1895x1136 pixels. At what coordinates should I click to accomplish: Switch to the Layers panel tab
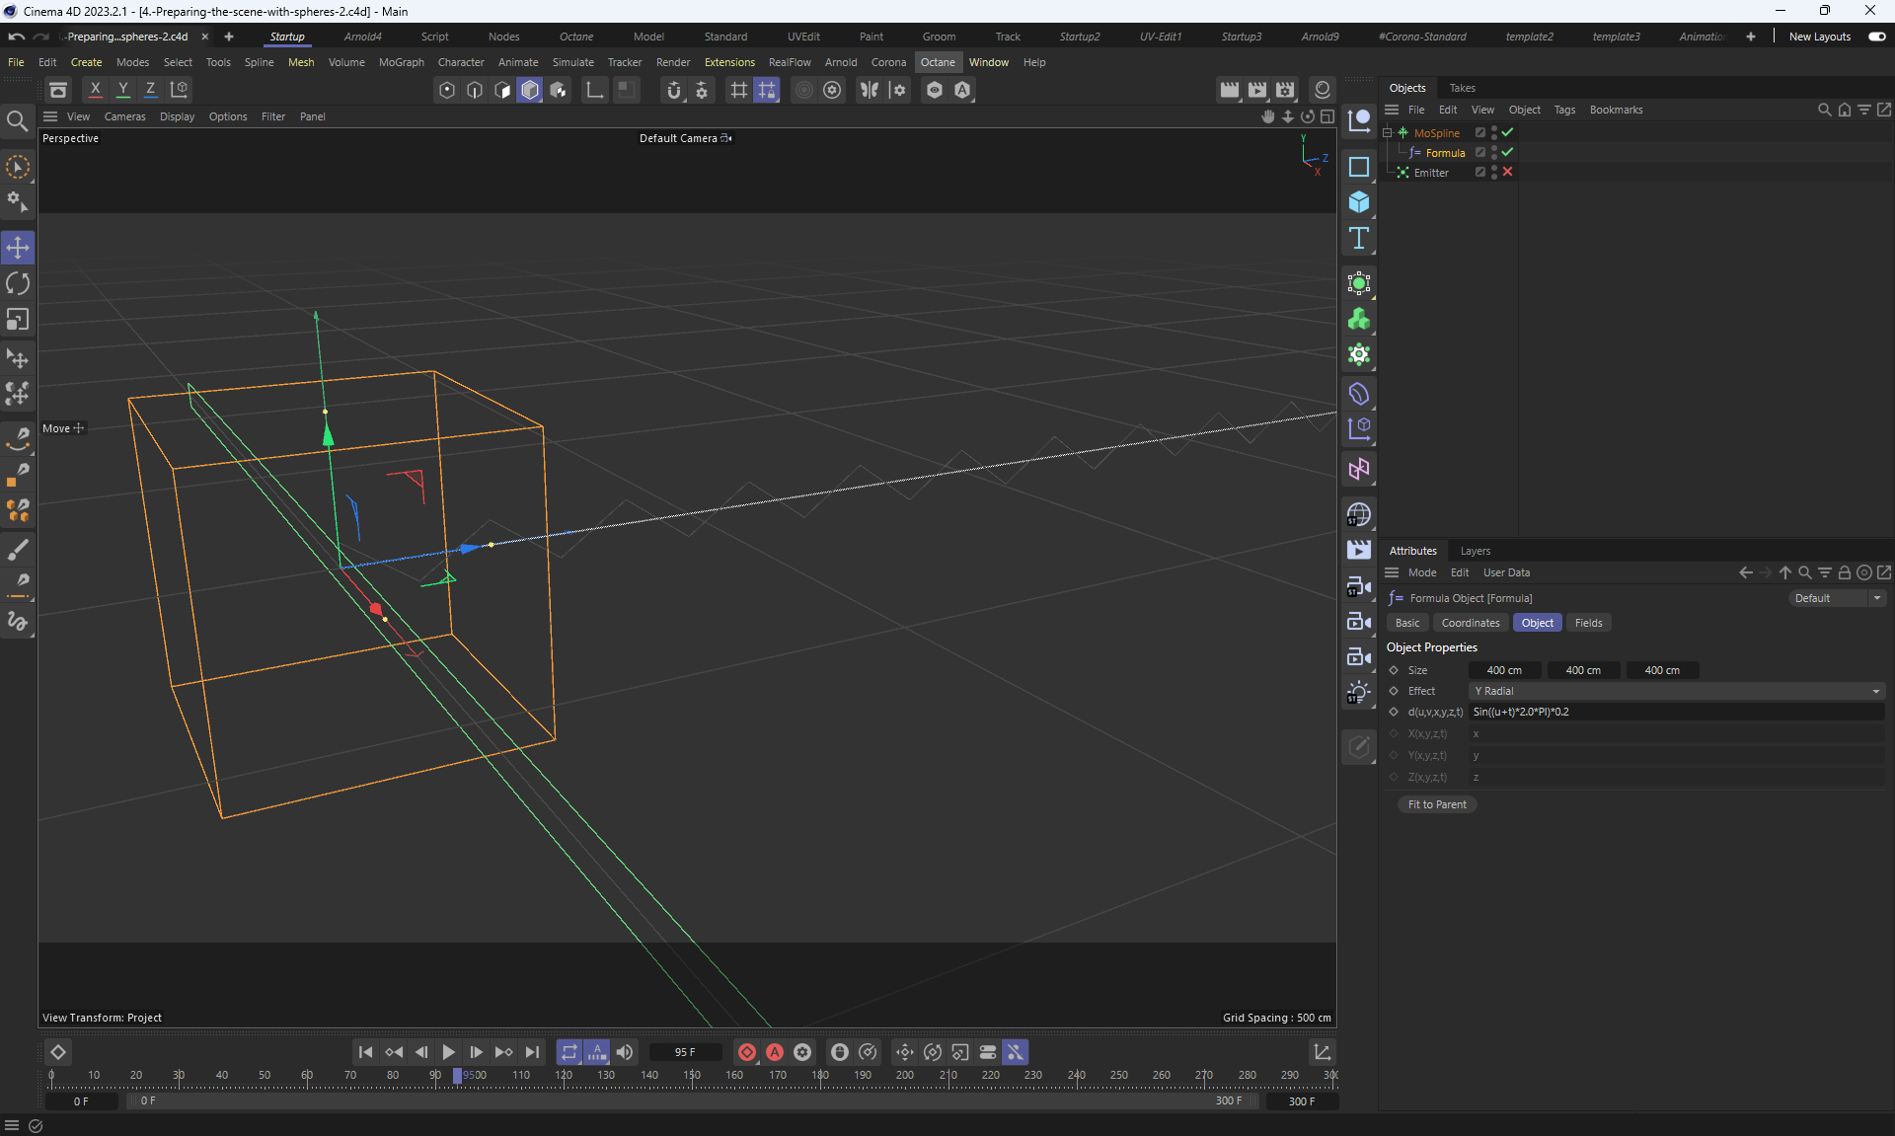tap(1475, 551)
